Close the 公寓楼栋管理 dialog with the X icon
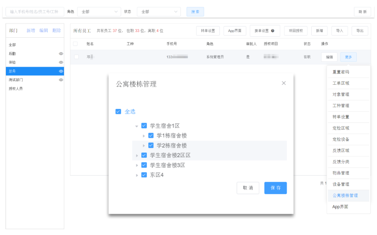 pos(283,83)
